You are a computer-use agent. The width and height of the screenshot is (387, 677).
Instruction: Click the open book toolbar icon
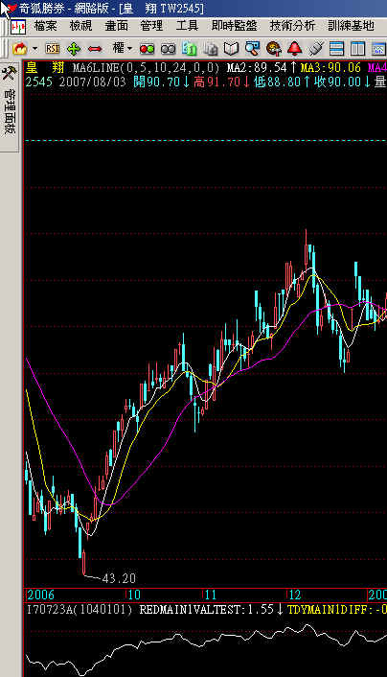231,49
